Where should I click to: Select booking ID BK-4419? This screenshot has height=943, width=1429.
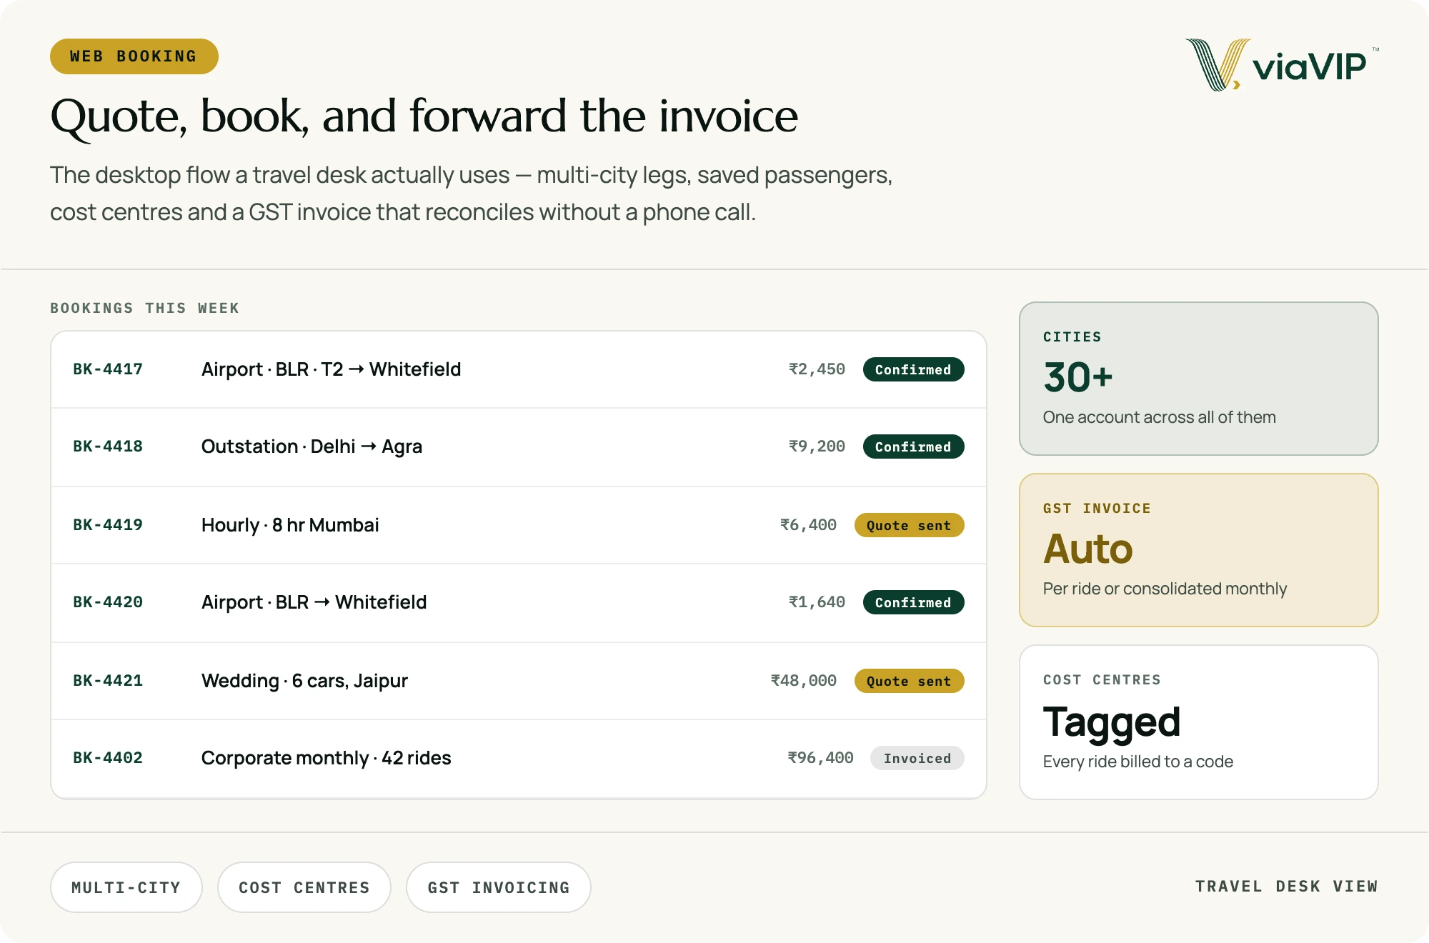108,525
